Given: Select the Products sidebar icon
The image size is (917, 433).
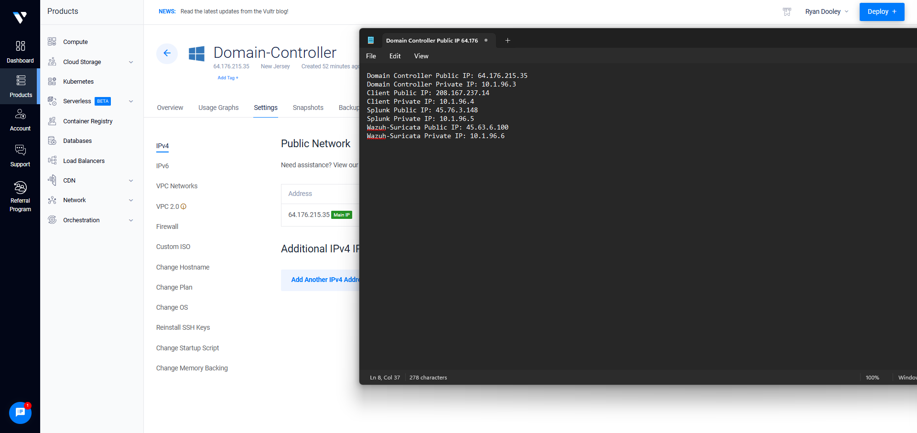Looking at the screenshot, I should tap(21, 80).
